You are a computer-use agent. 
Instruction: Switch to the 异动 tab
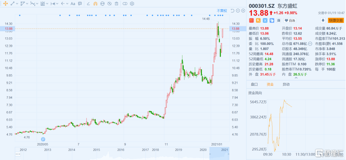pos(286,85)
